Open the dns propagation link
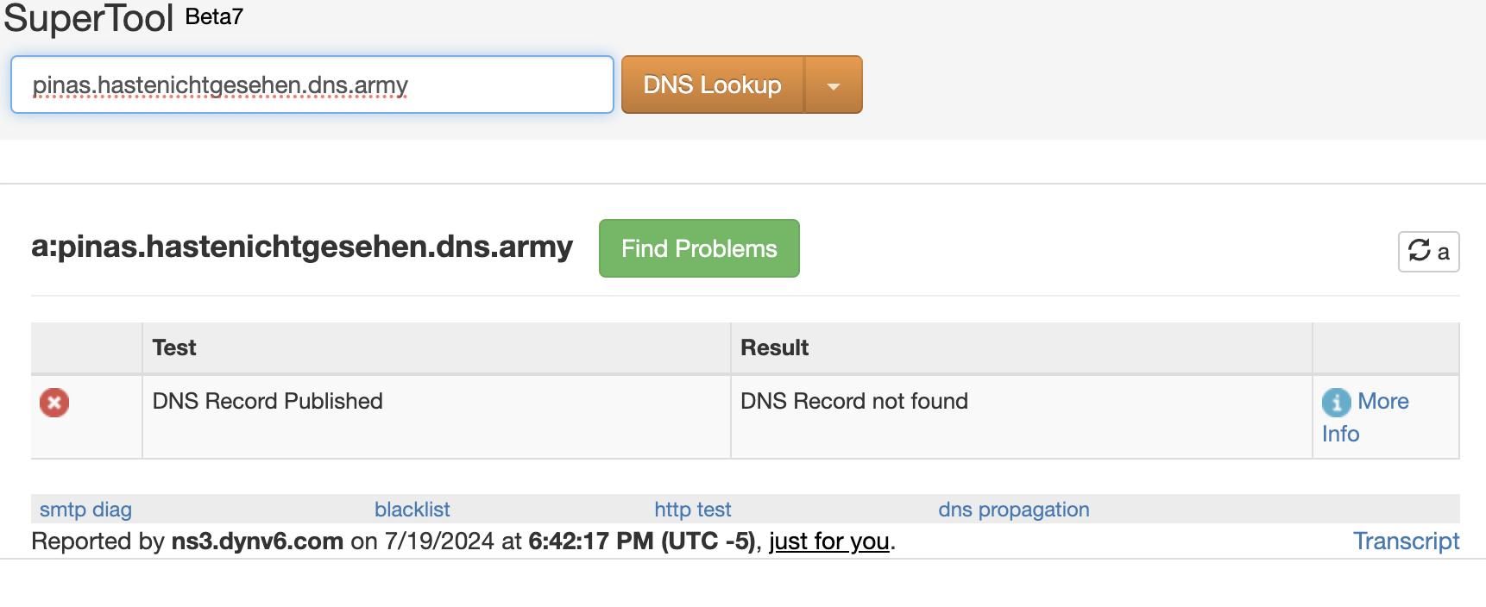The height and width of the screenshot is (607, 1486). pos(1013,510)
